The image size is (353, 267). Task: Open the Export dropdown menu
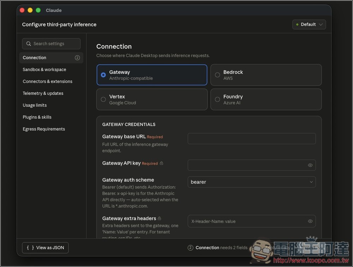pyautogui.click(x=311, y=248)
